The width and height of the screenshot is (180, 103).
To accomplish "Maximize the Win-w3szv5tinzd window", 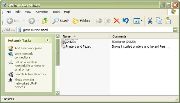I will pos(169,5).
